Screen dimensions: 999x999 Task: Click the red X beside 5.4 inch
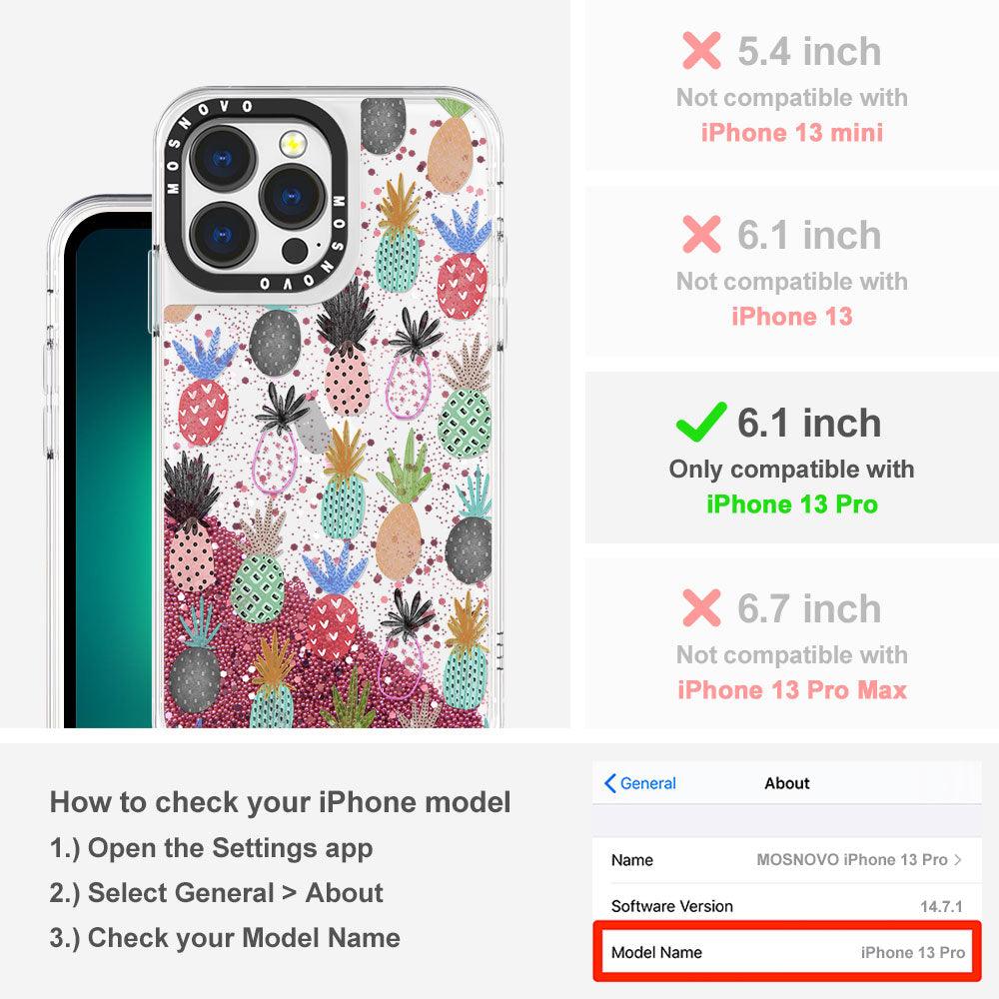[701, 50]
